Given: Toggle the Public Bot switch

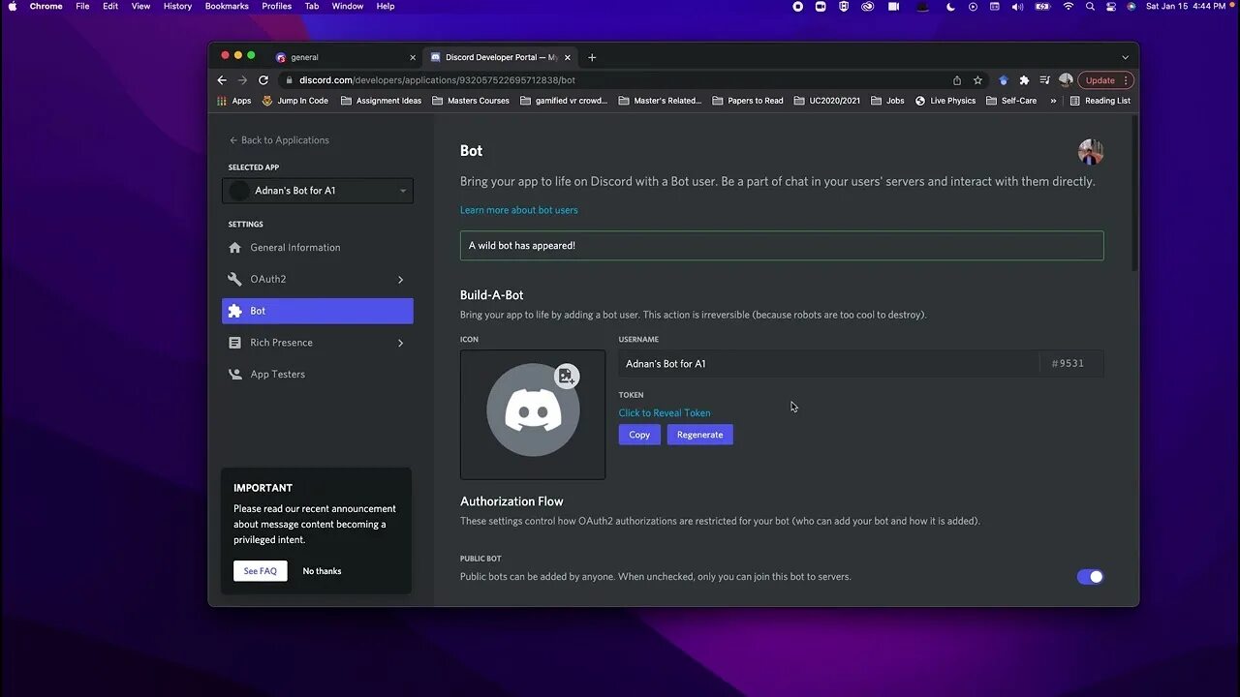Looking at the screenshot, I should 1090,577.
